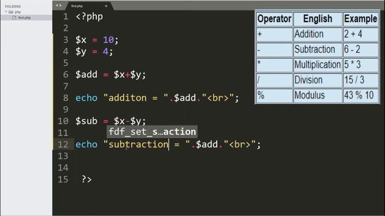Click the "subtraction" string text
This screenshot has height=216, width=385.
pyautogui.click(x=138, y=144)
